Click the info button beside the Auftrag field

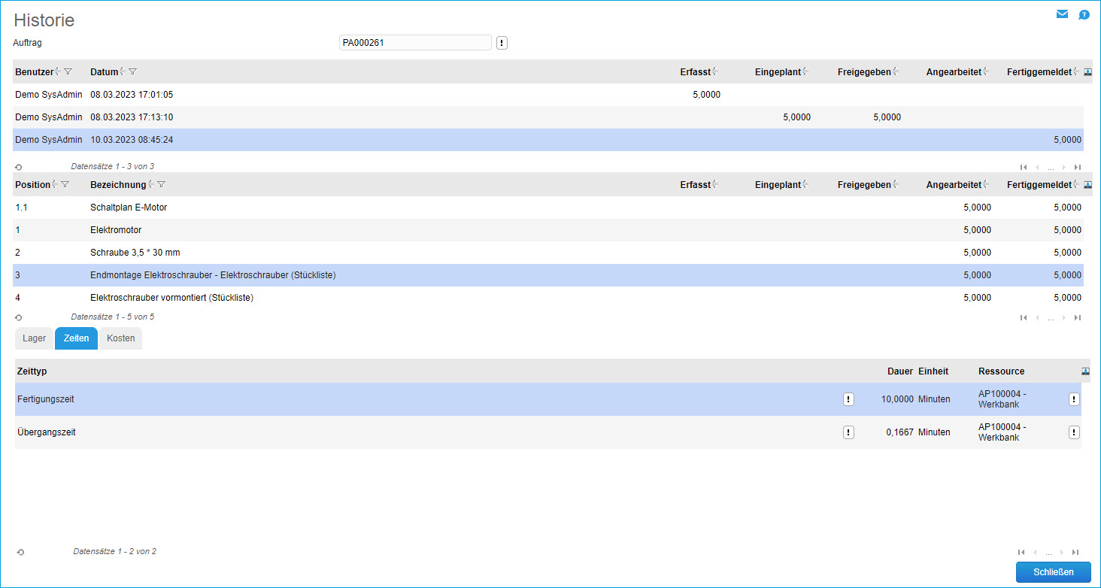(x=502, y=43)
